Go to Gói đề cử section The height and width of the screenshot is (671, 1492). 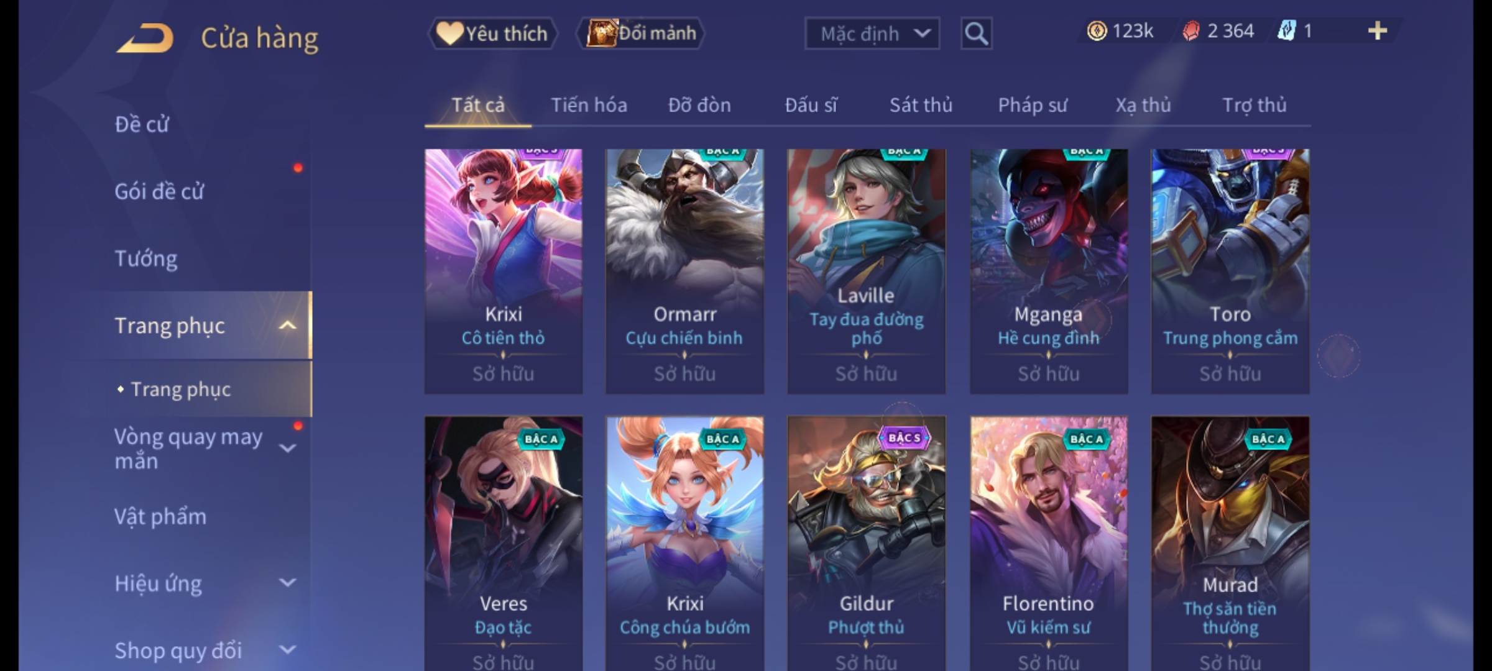[x=159, y=191]
